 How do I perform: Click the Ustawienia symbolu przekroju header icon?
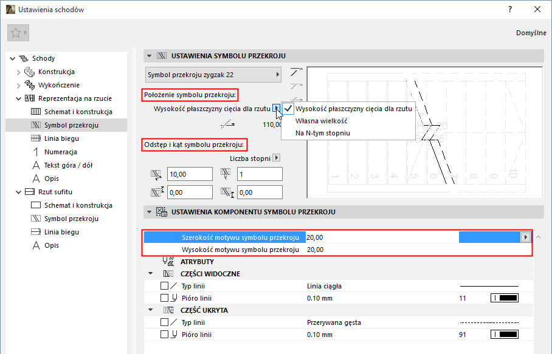pyautogui.click(x=162, y=56)
